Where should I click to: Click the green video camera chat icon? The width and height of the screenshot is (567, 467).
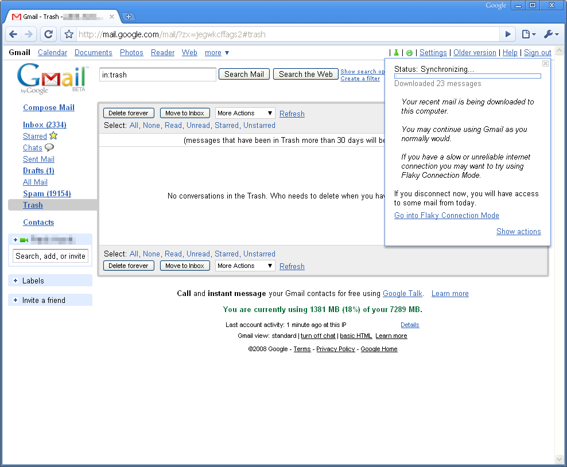(24, 240)
